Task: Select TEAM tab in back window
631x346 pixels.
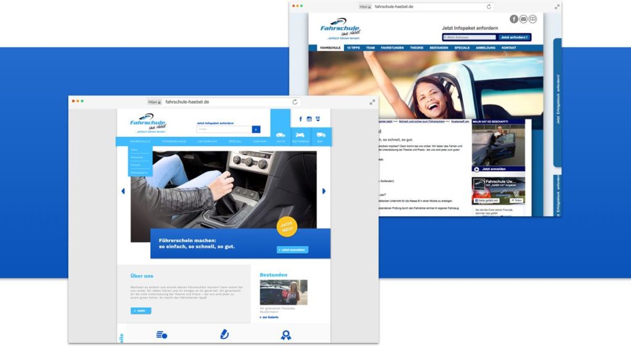Action: tap(370, 48)
